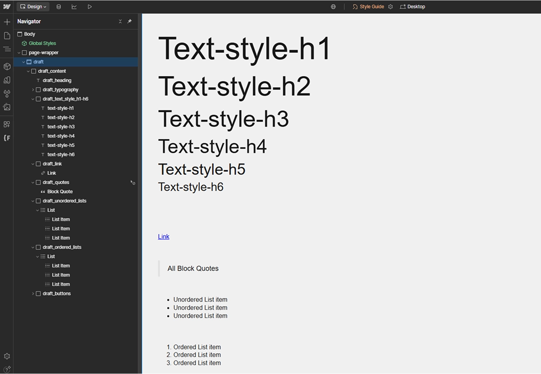This screenshot has height=374, width=541.
Task: Open the CMS Collections panel
Action: coord(59,6)
